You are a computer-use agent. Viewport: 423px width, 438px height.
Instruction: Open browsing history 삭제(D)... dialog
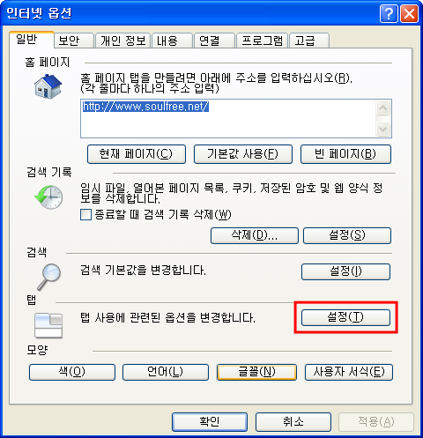coord(255,235)
